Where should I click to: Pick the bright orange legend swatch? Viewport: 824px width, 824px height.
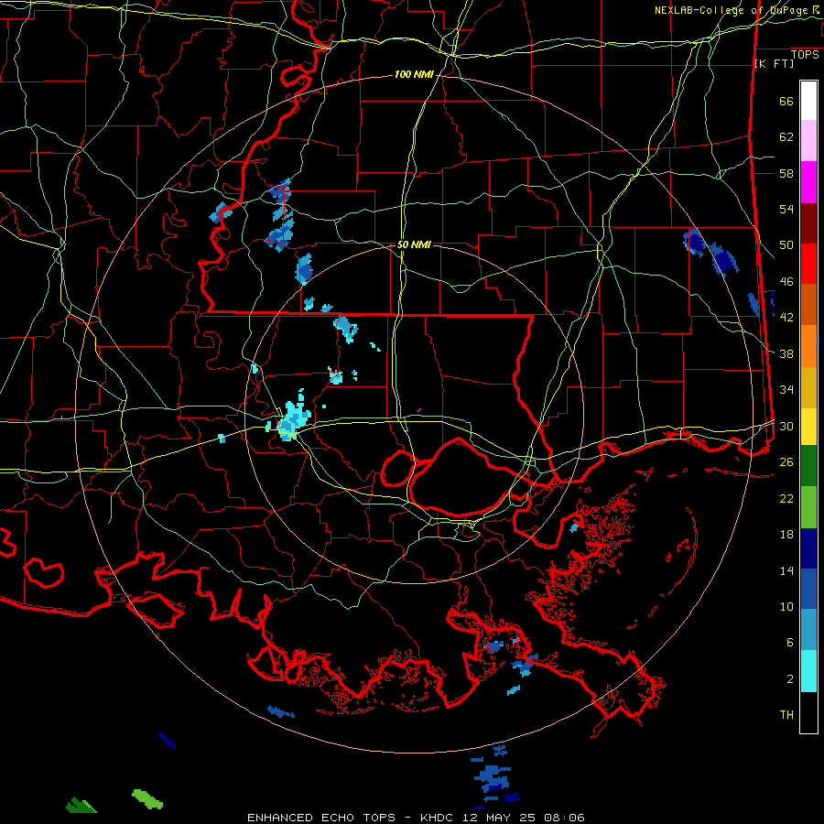coord(808,345)
